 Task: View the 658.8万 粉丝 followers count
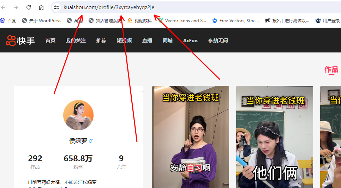(78, 162)
